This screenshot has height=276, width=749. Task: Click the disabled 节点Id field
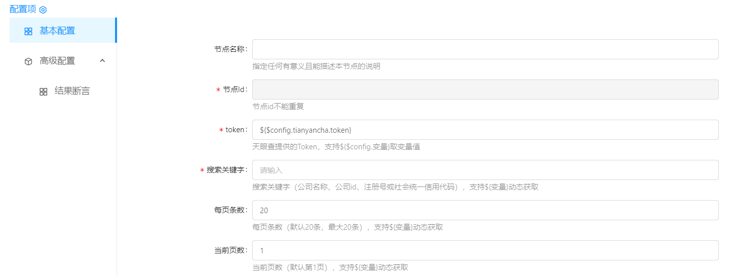tap(485, 89)
